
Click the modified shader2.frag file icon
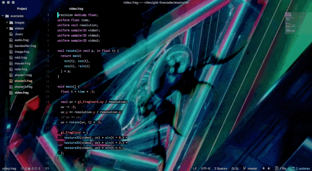pyautogui.click(x=11, y=81)
